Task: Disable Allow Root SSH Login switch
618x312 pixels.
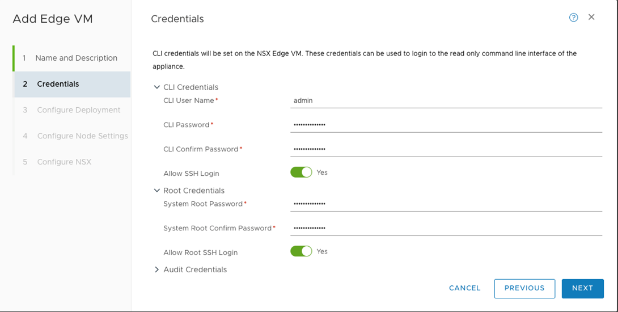Action: coord(301,251)
